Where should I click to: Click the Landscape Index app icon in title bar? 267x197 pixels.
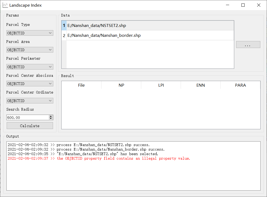[x=5, y=5]
